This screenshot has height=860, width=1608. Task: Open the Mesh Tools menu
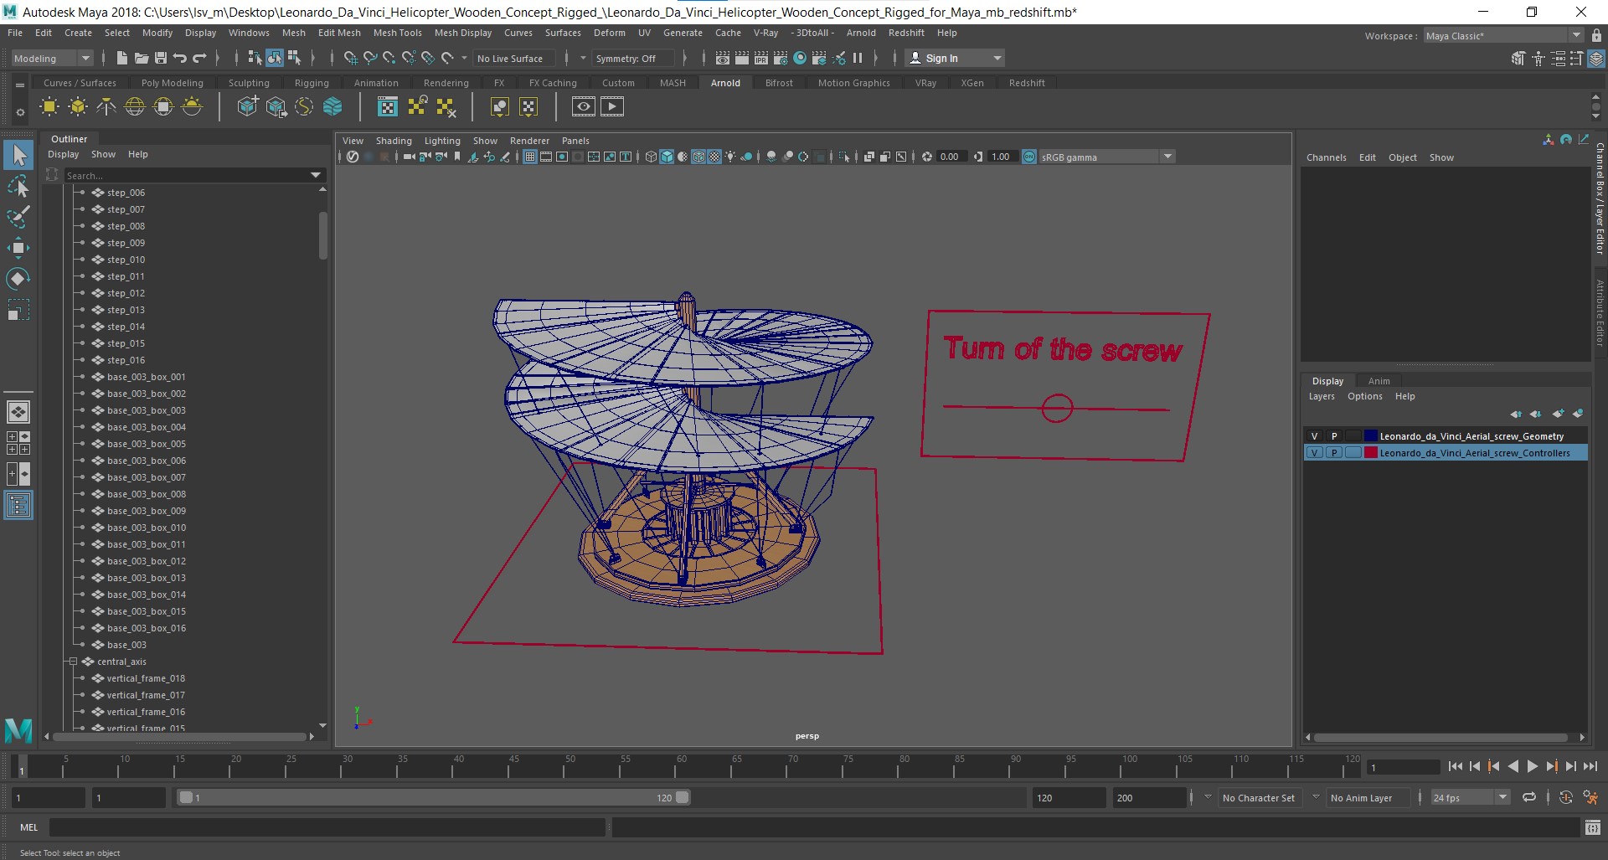click(x=397, y=33)
